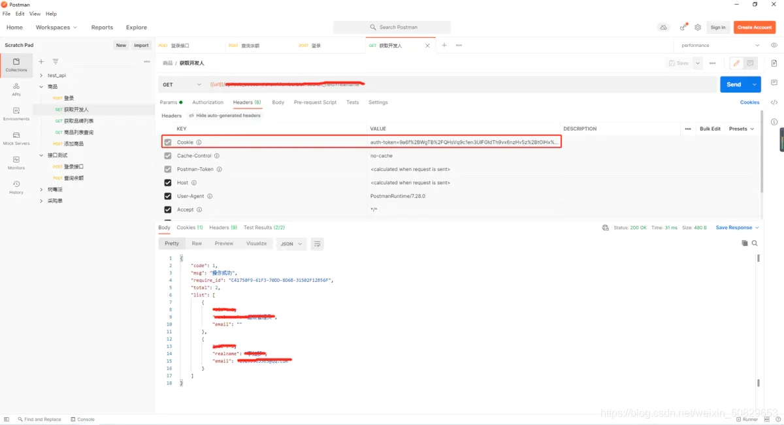This screenshot has height=425, width=784.
Task: Click the Send button
Action: click(x=734, y=84)
